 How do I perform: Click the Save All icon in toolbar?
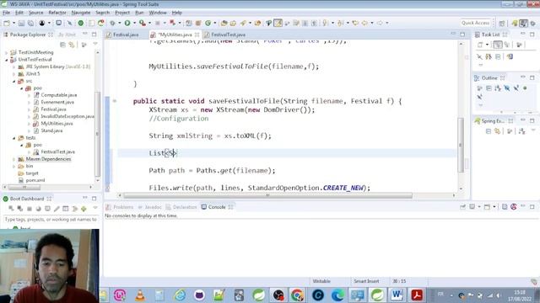(x=30, y=23)
